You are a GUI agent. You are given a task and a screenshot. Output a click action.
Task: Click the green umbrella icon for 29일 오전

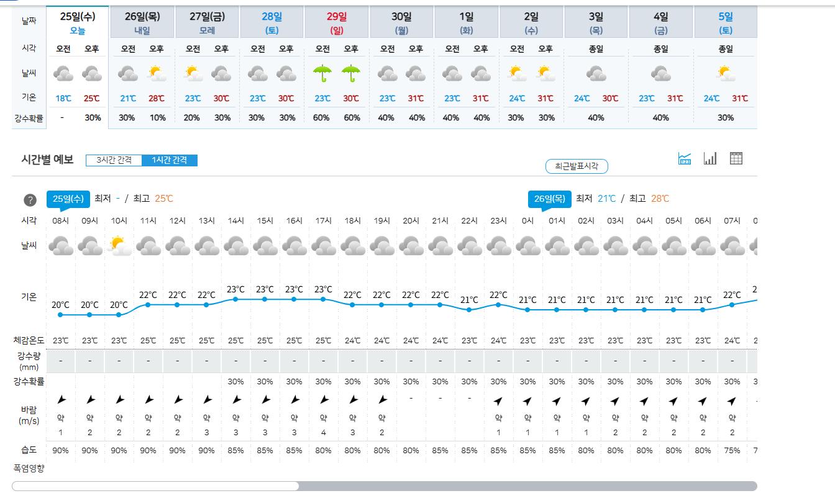click(x=322, y=74)
